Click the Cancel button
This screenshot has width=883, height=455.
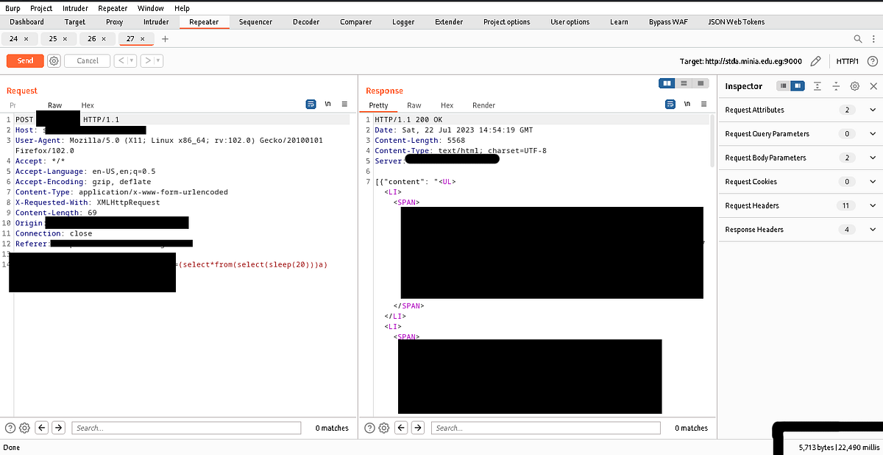87,60
